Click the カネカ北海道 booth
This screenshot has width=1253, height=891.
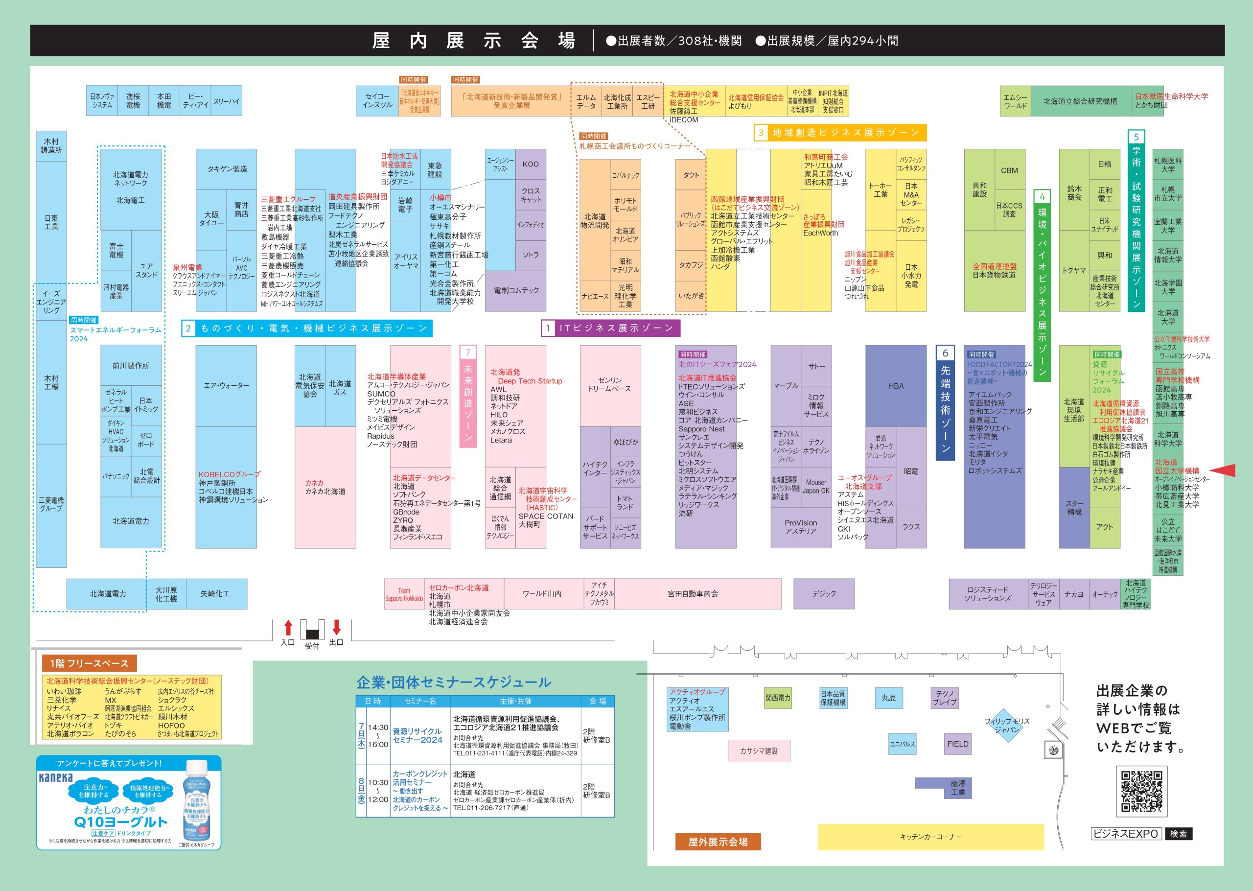click(325, 487)
